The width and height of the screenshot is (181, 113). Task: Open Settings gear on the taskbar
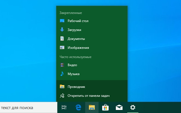coord(133,107)
